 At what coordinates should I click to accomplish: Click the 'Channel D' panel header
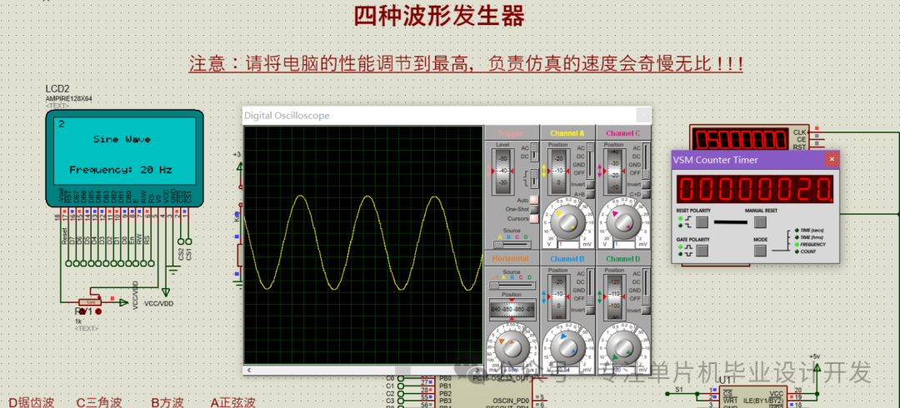pyautogui.click(x=623, y=259)
